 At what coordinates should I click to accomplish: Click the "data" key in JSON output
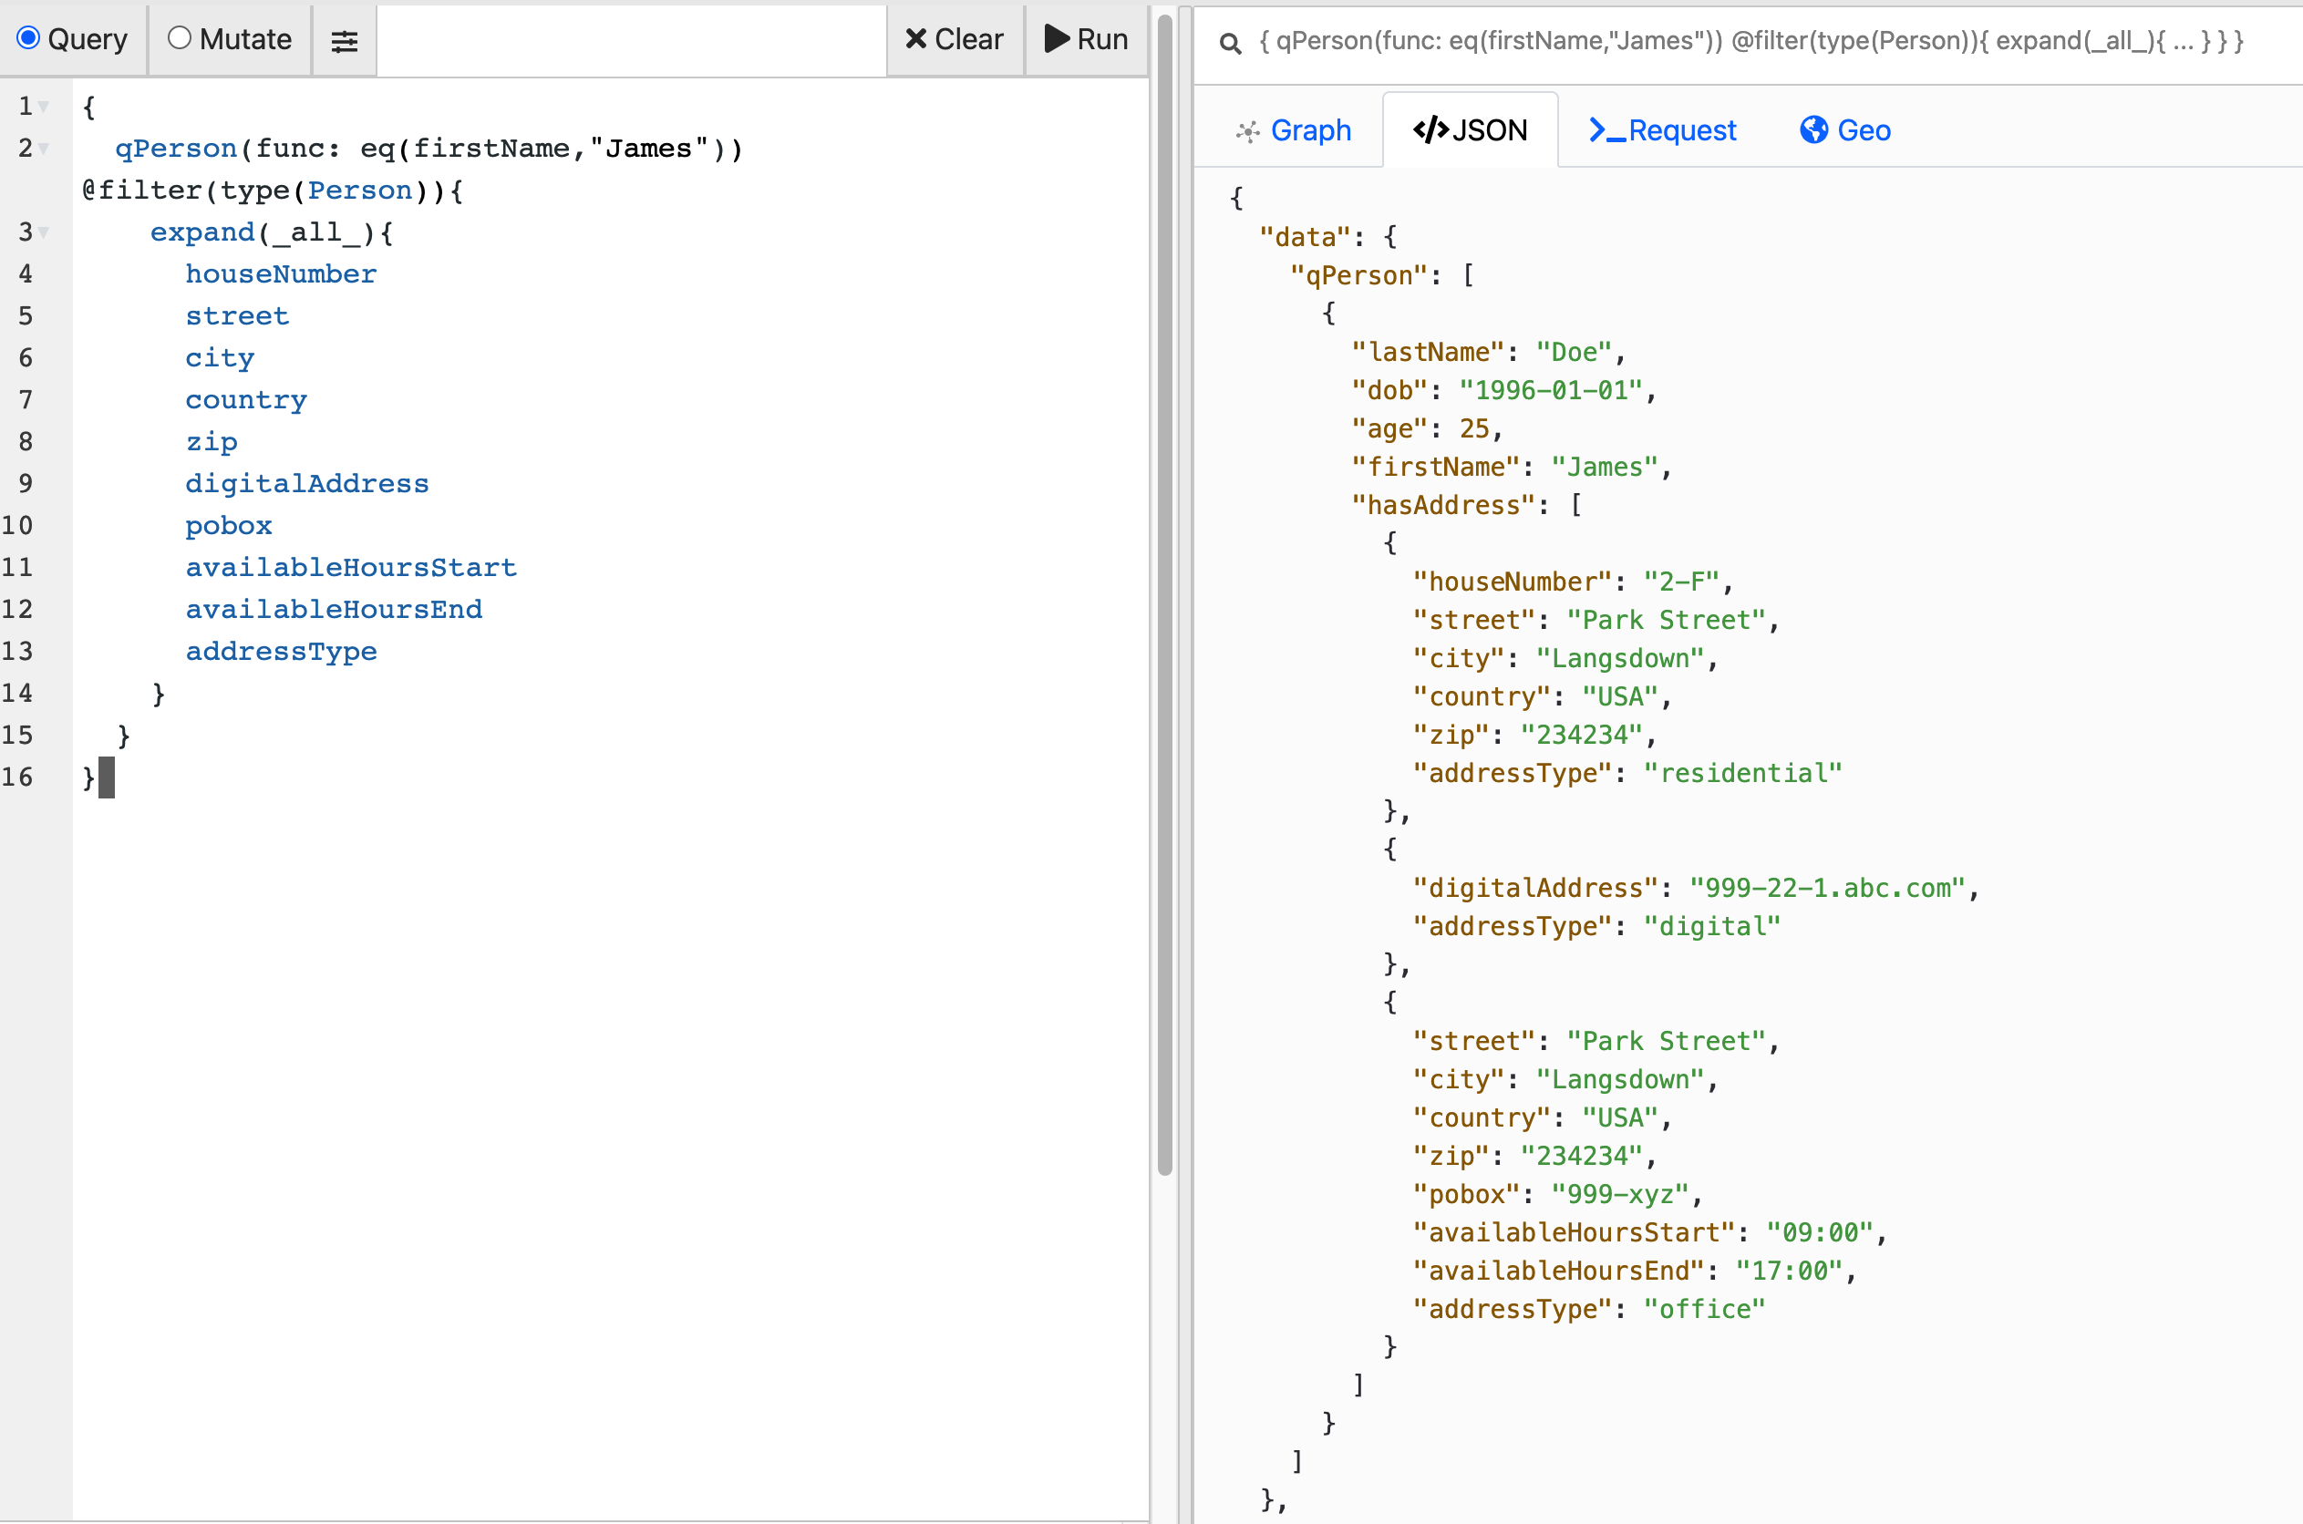pos(1306,236)
